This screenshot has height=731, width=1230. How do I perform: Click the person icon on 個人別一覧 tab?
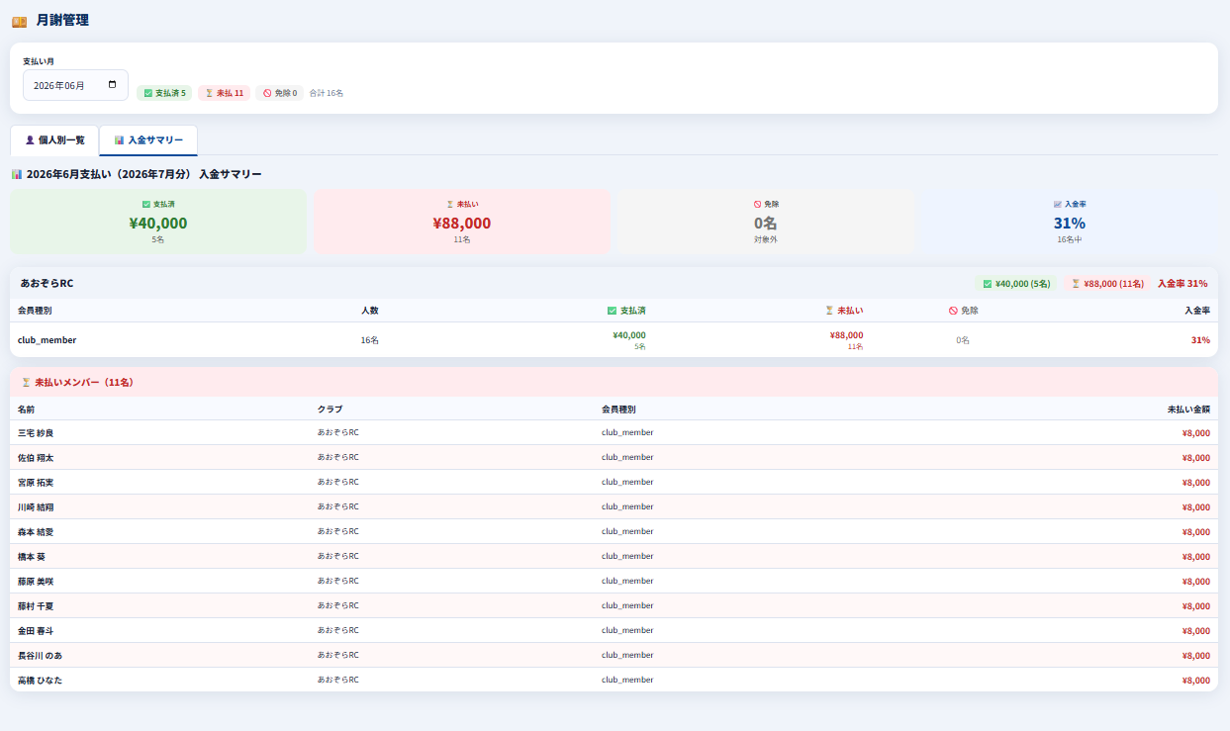[x=30, y=140]
